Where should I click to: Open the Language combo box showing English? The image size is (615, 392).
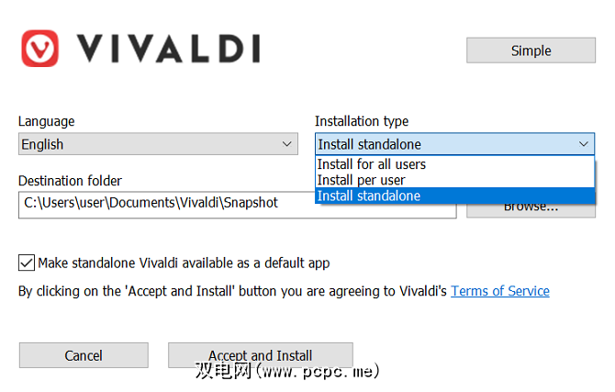point(147,144)
